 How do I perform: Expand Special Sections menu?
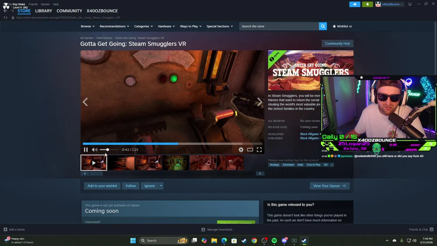[220, 26]
